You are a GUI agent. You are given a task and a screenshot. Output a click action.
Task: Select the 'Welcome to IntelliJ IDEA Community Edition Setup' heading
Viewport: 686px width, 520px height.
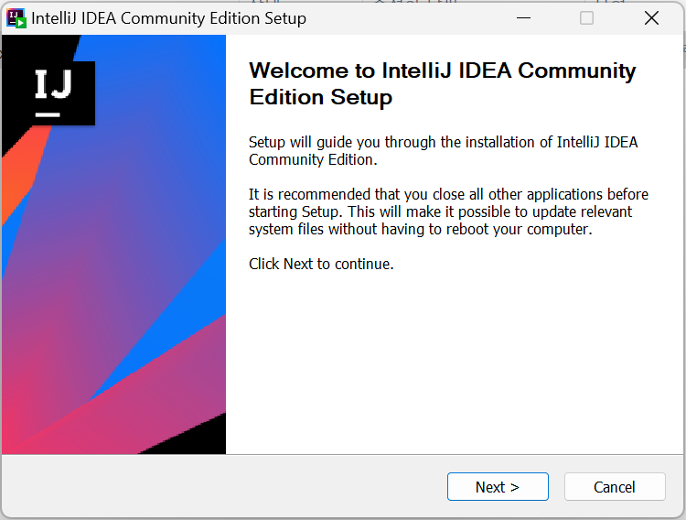pyautogui.click(x=443, y=83)
